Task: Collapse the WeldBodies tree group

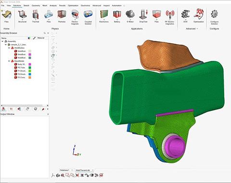Action: [x=9, y=48]
